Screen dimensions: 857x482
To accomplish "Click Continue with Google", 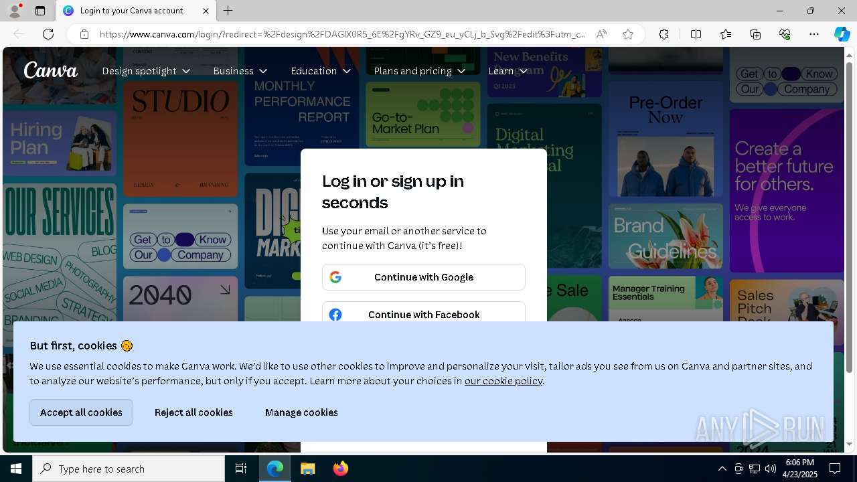I will [424, 277].
